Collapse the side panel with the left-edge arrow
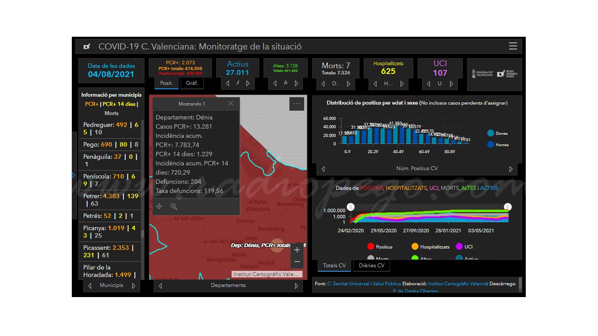598x336 pixels. pyautogui.click(x=74, y=175)
